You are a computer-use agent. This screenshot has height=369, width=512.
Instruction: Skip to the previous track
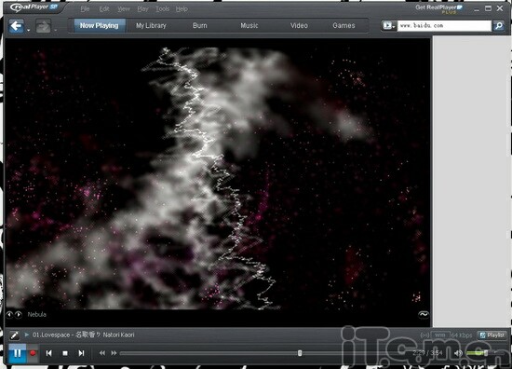[x=49, y=353]
